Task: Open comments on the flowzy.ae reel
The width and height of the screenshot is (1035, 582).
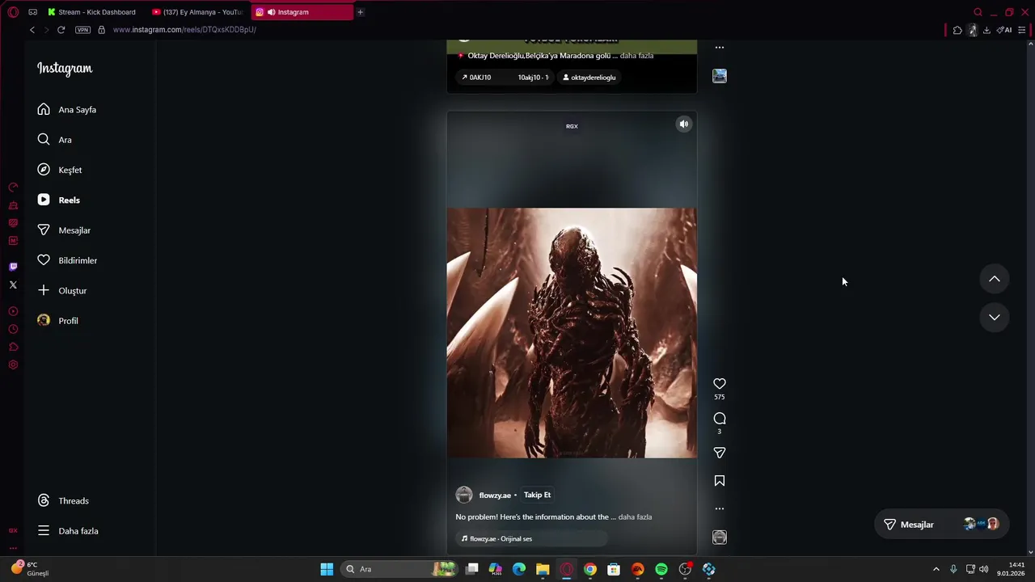Action: coord(720,419)
